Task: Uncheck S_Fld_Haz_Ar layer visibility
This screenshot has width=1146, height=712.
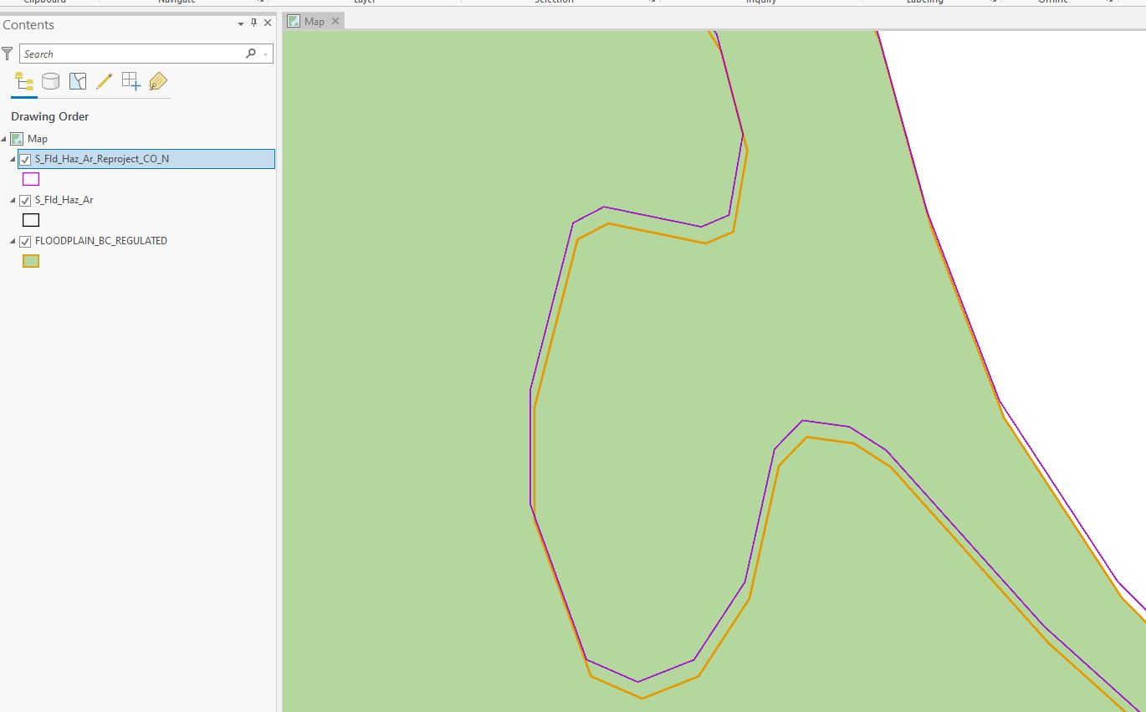Action: 25,201
